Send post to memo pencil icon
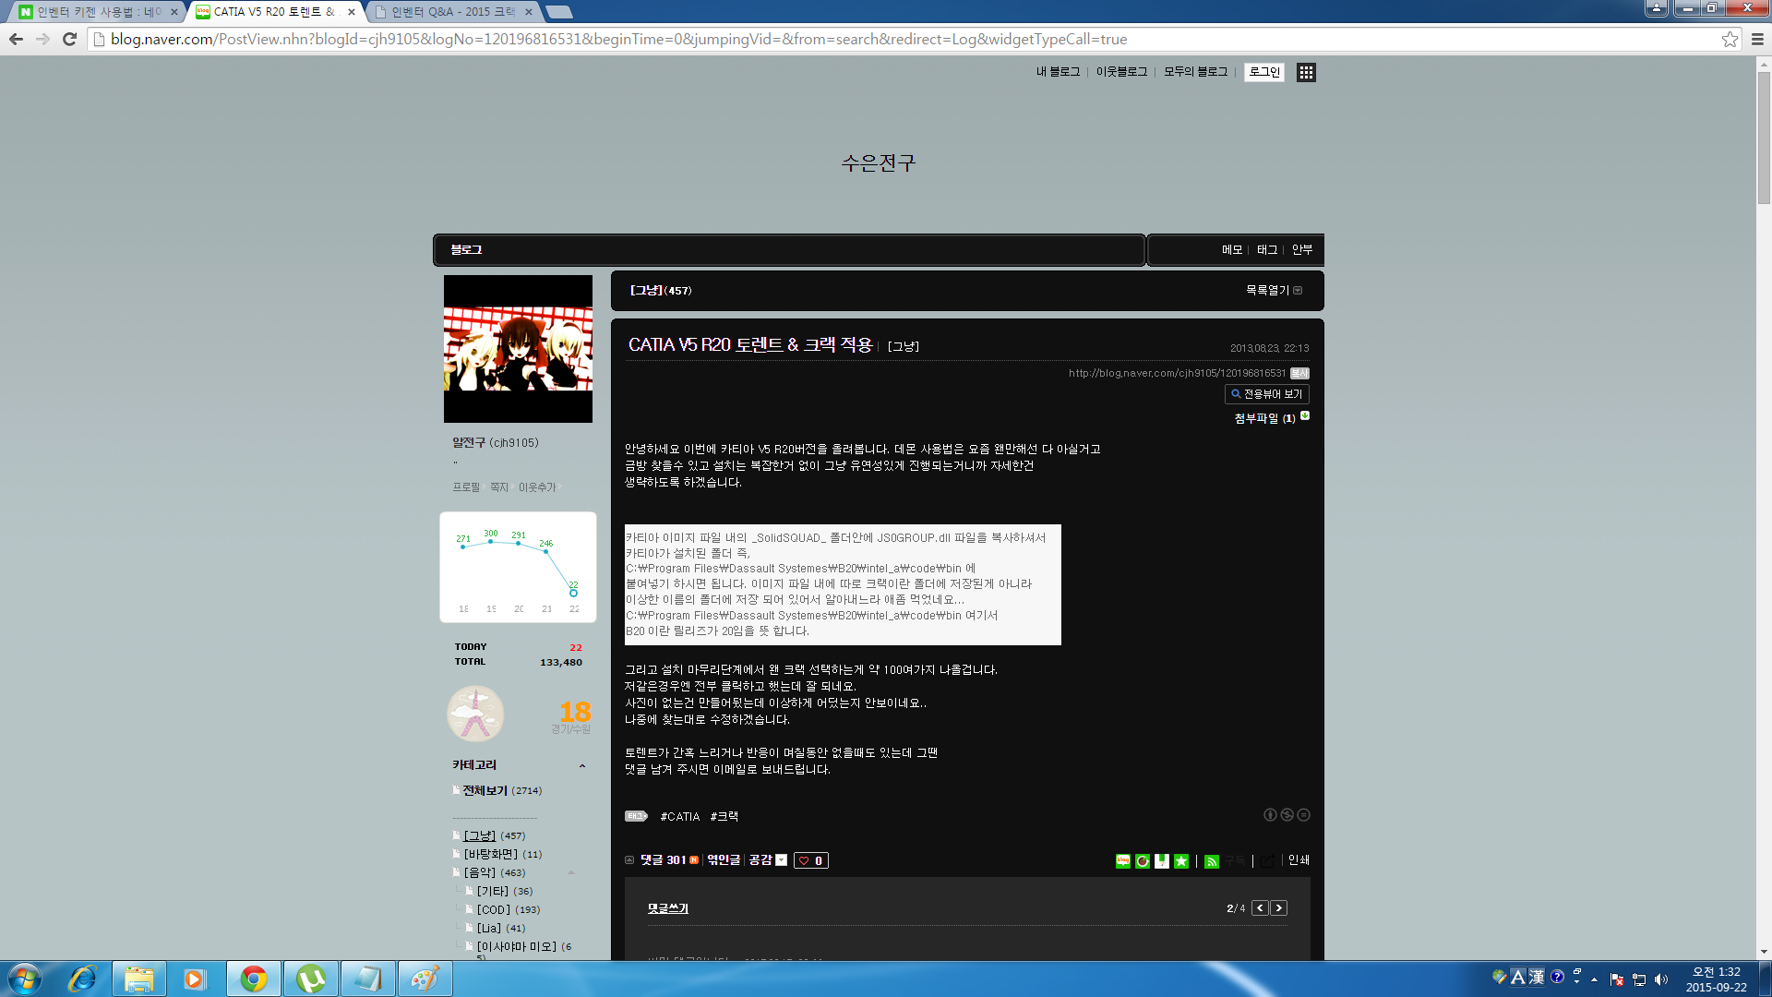The image size is (1772, 997). point(1162,860)
